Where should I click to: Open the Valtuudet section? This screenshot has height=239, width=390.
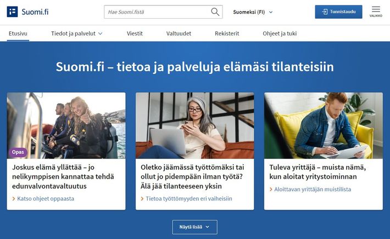point(179,33)
